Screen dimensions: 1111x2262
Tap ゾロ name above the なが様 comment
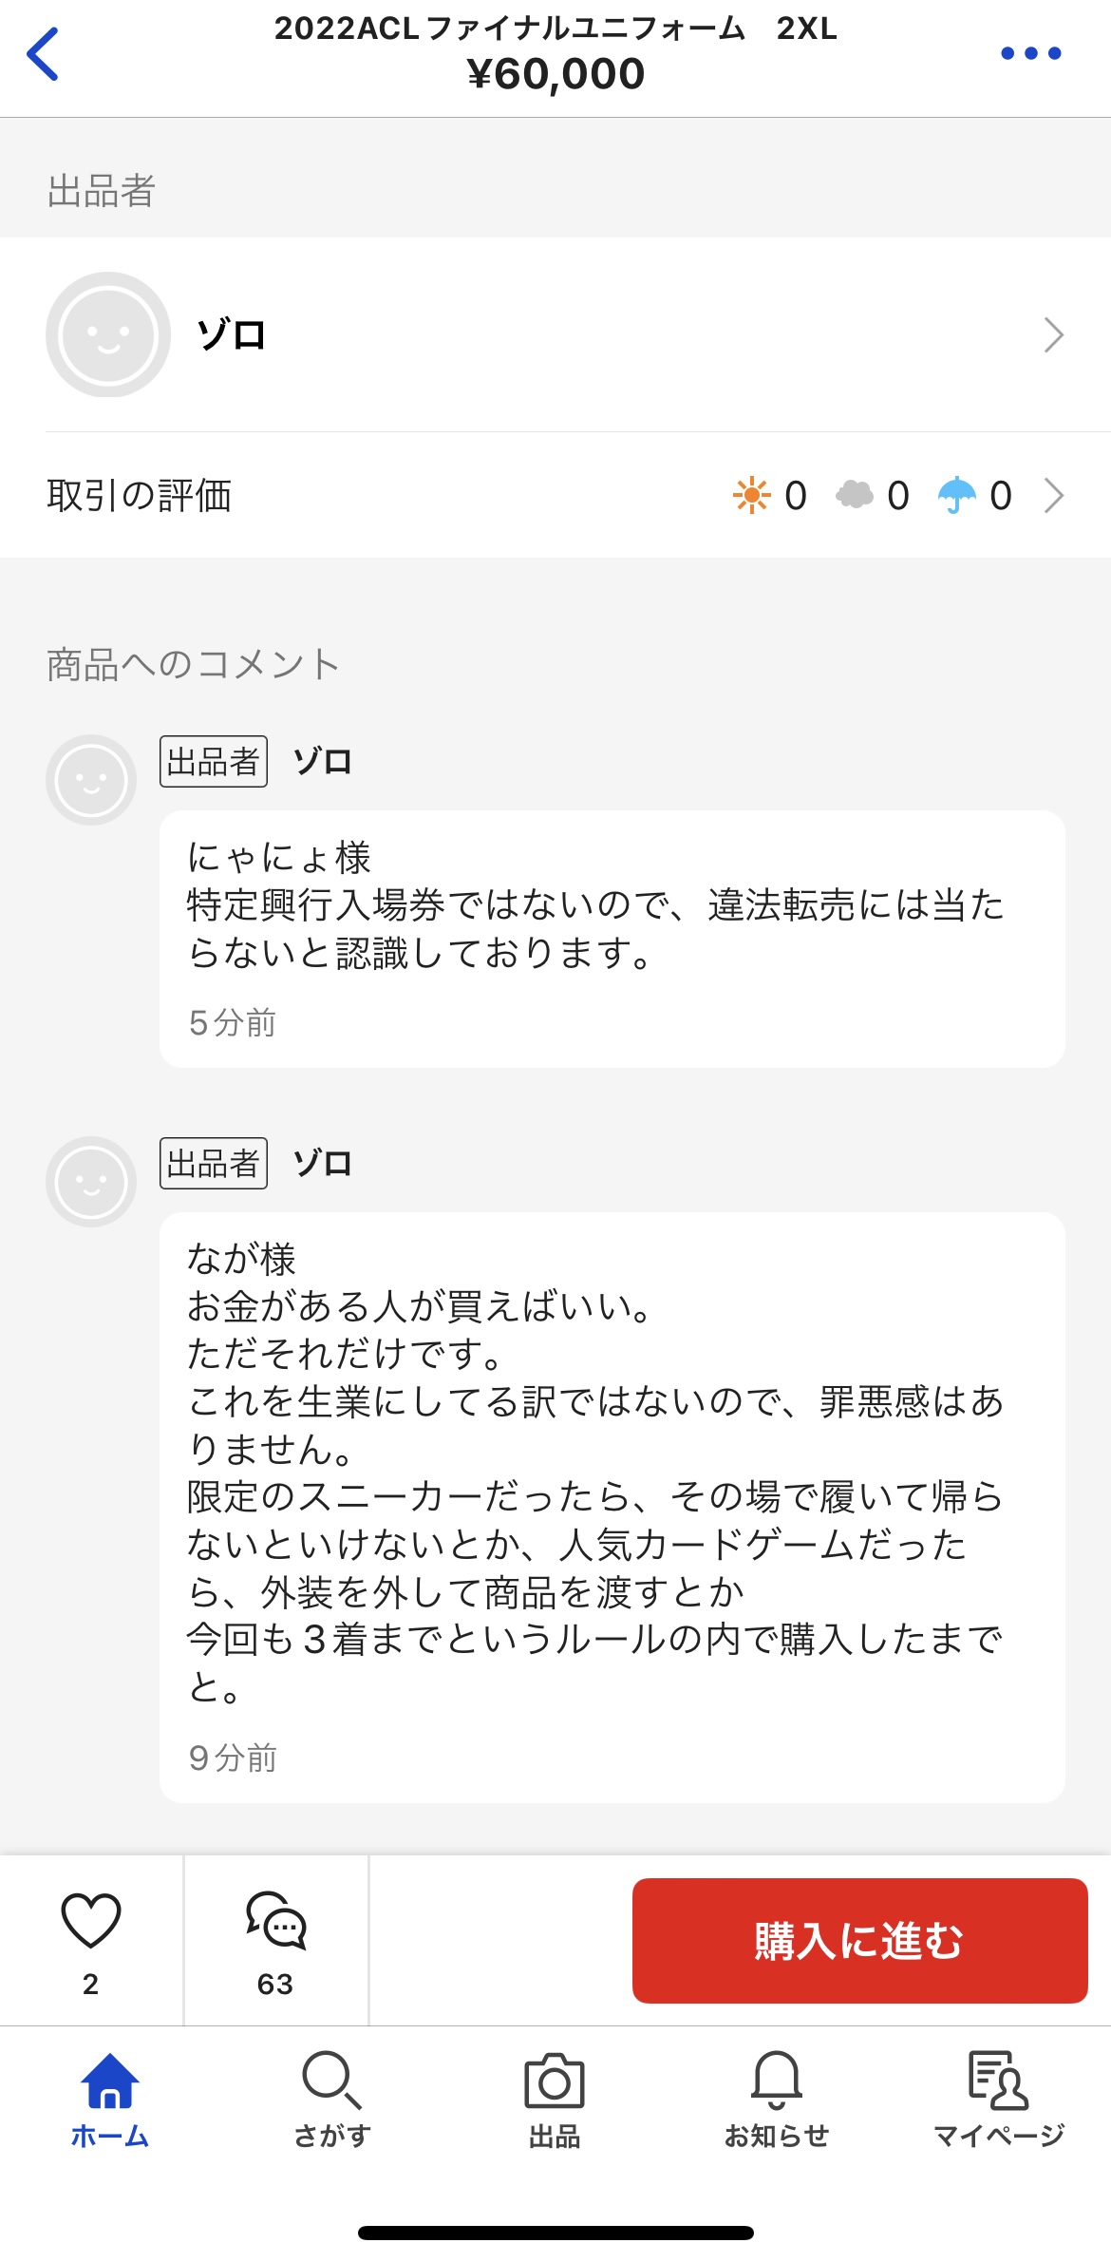(323, 1164)
